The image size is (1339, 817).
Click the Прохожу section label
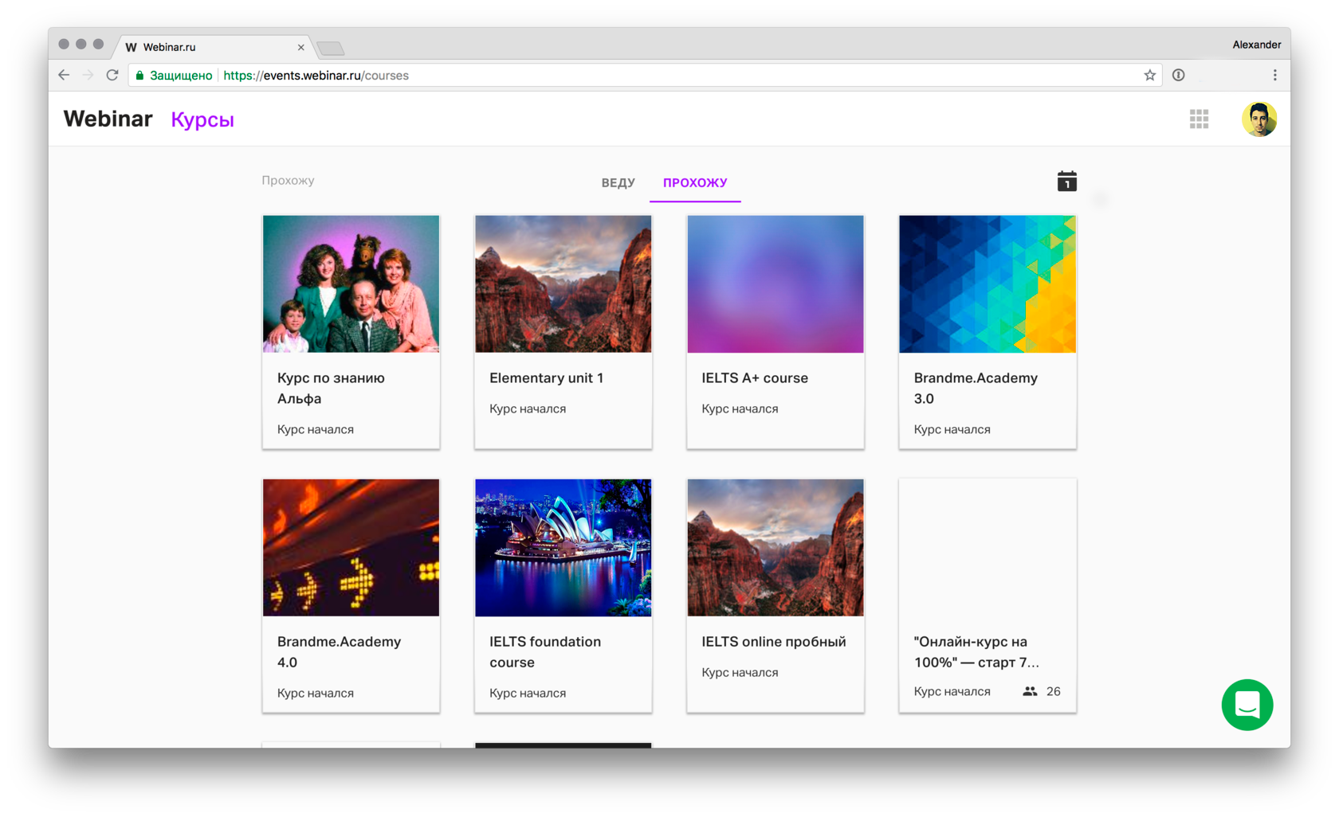point(288,180)
